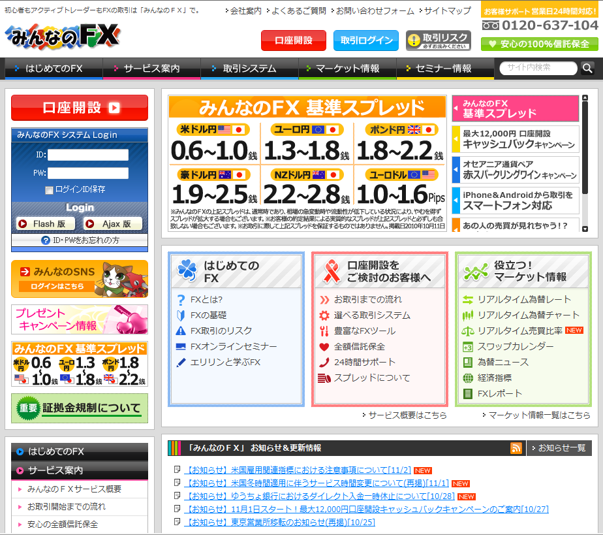Focus the PW password field
The height and width of the screenshot is (535, 603).
(x=88, y=173)
